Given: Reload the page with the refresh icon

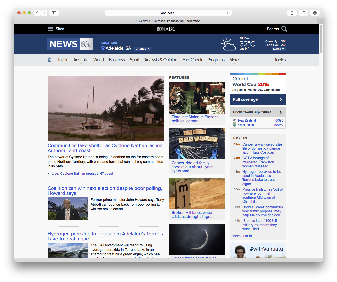Looking at the screenshot, I should (x=229, y=13).
